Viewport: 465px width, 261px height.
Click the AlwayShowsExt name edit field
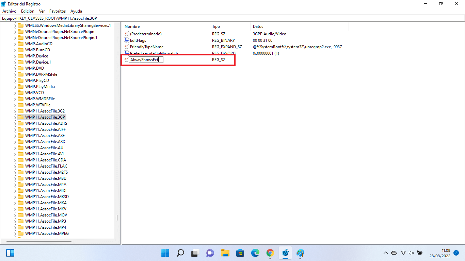point(146,59)
